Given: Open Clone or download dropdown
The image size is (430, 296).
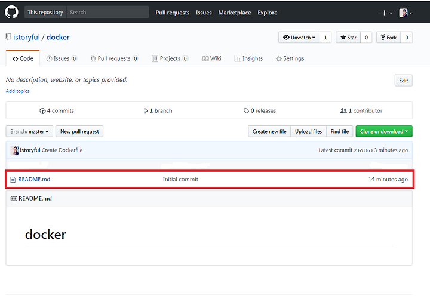Looking at the screenshot, I should [384, 131].
